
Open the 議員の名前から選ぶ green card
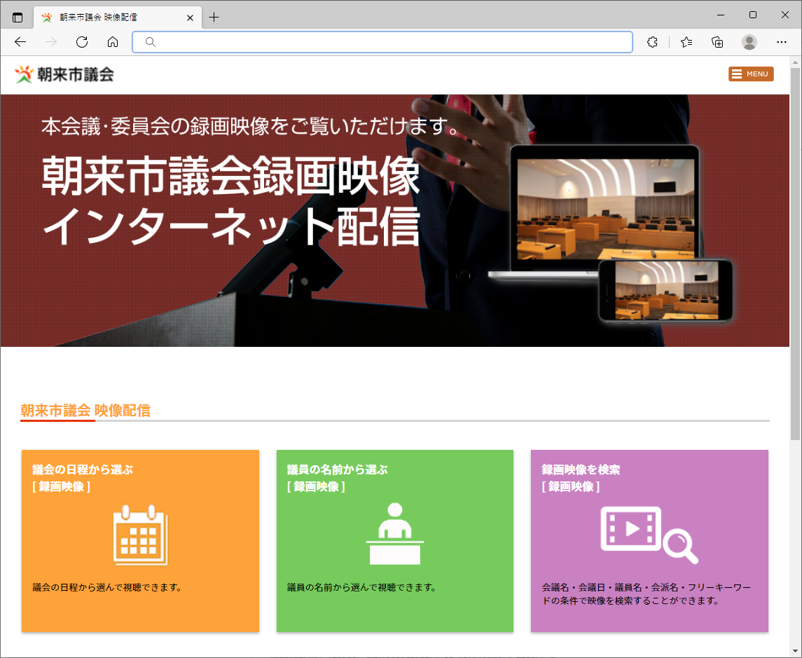[395, 541]
